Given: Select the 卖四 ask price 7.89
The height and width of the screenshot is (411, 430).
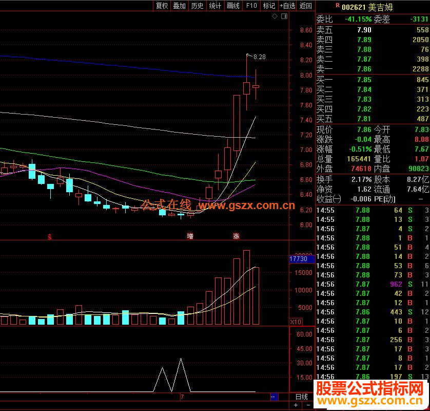Looking at the screenshot, I should click(364, 40).
